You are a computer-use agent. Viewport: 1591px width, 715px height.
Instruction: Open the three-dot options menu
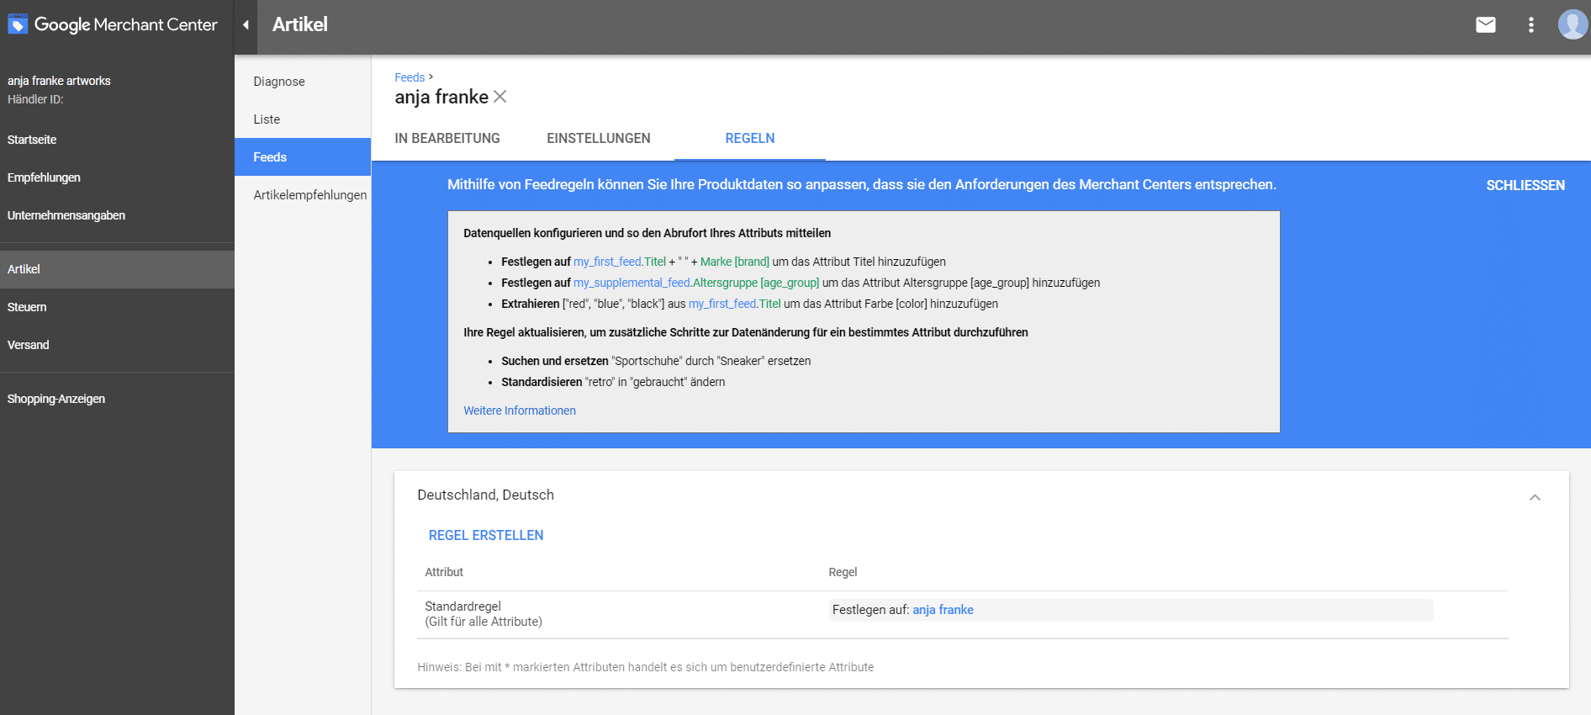[x=1531, y=24]
